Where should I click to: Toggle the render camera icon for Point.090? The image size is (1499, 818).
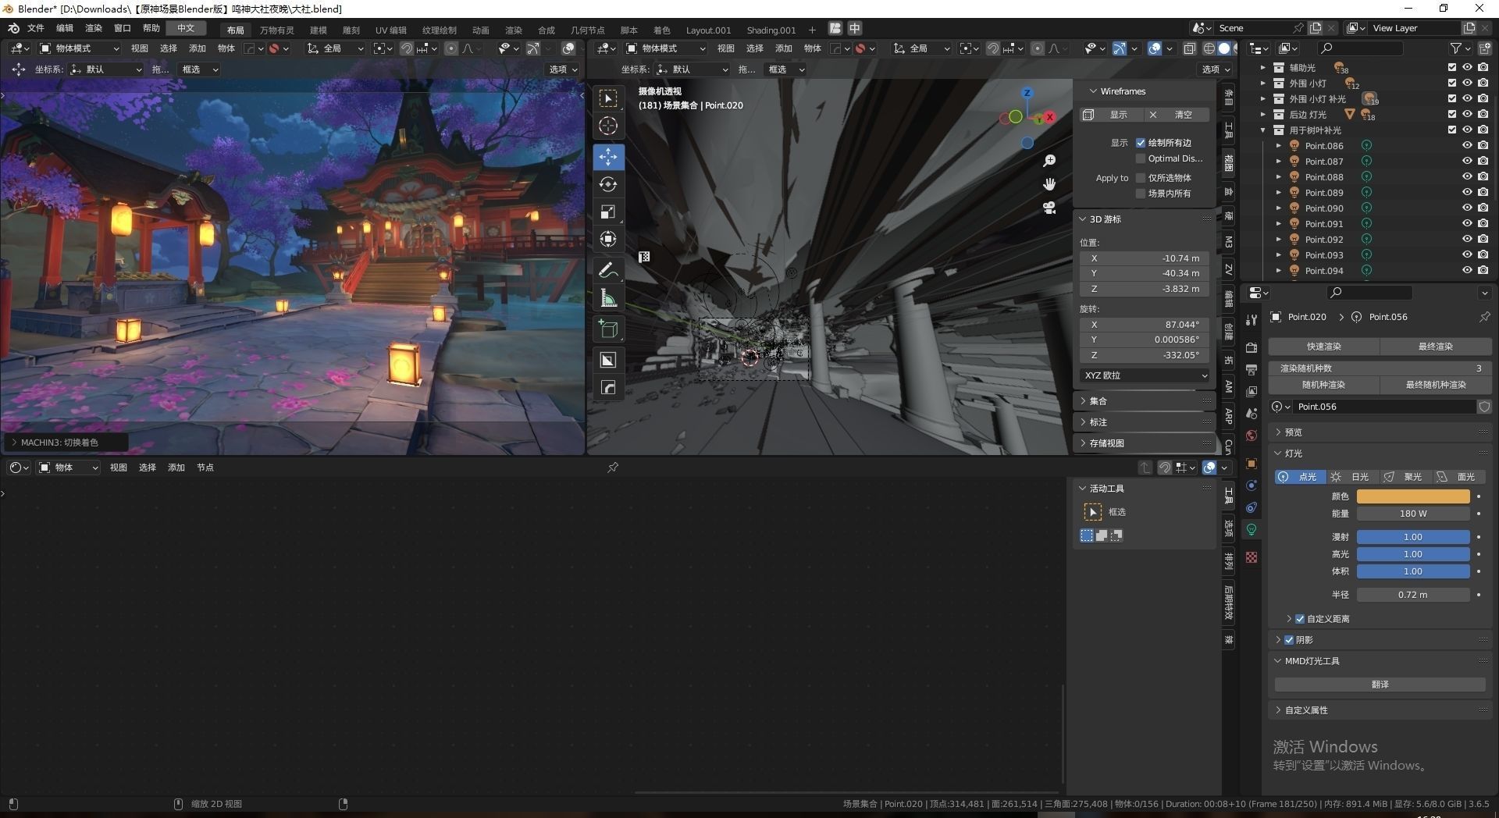1483,208
